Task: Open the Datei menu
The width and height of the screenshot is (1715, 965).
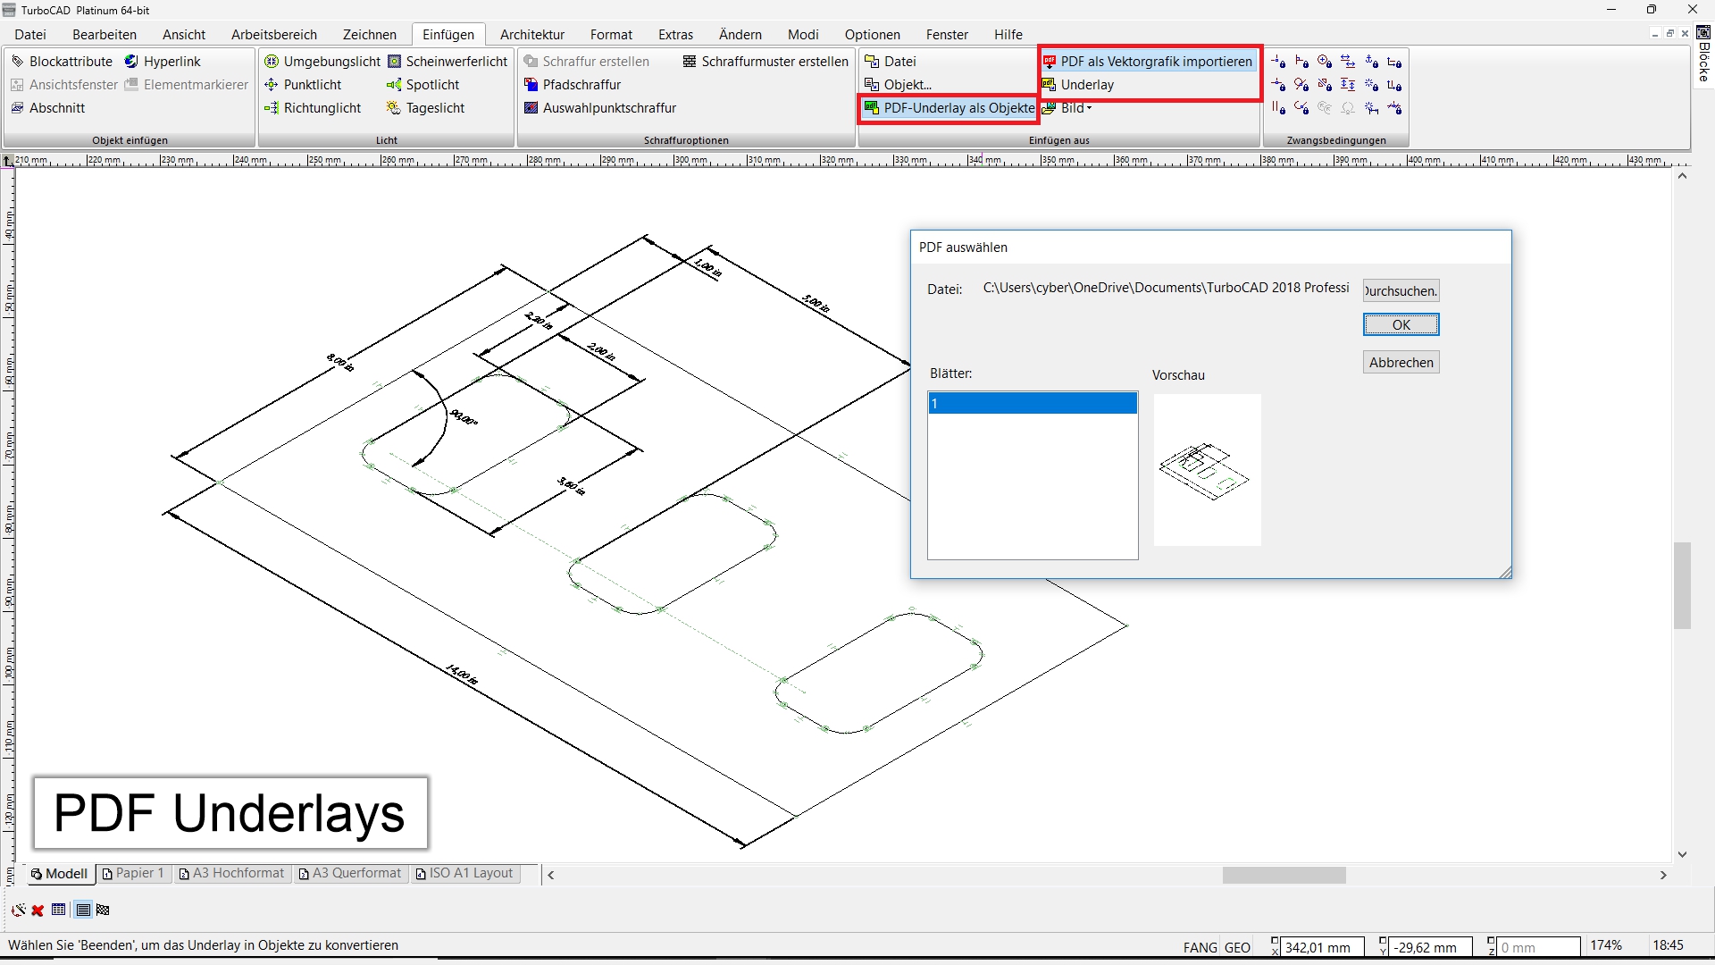Action: click(x=30, y=35)
